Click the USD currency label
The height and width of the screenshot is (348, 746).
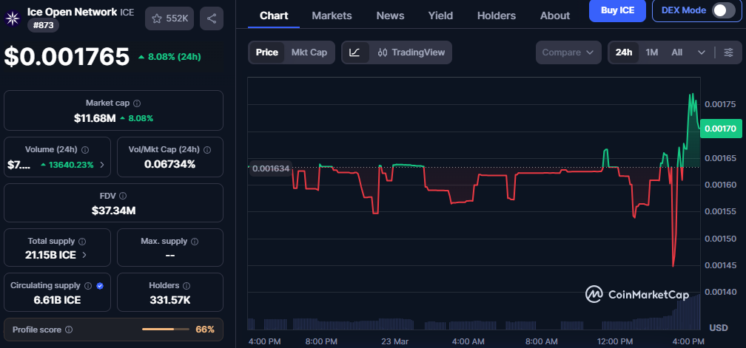(x=719, y=328)
